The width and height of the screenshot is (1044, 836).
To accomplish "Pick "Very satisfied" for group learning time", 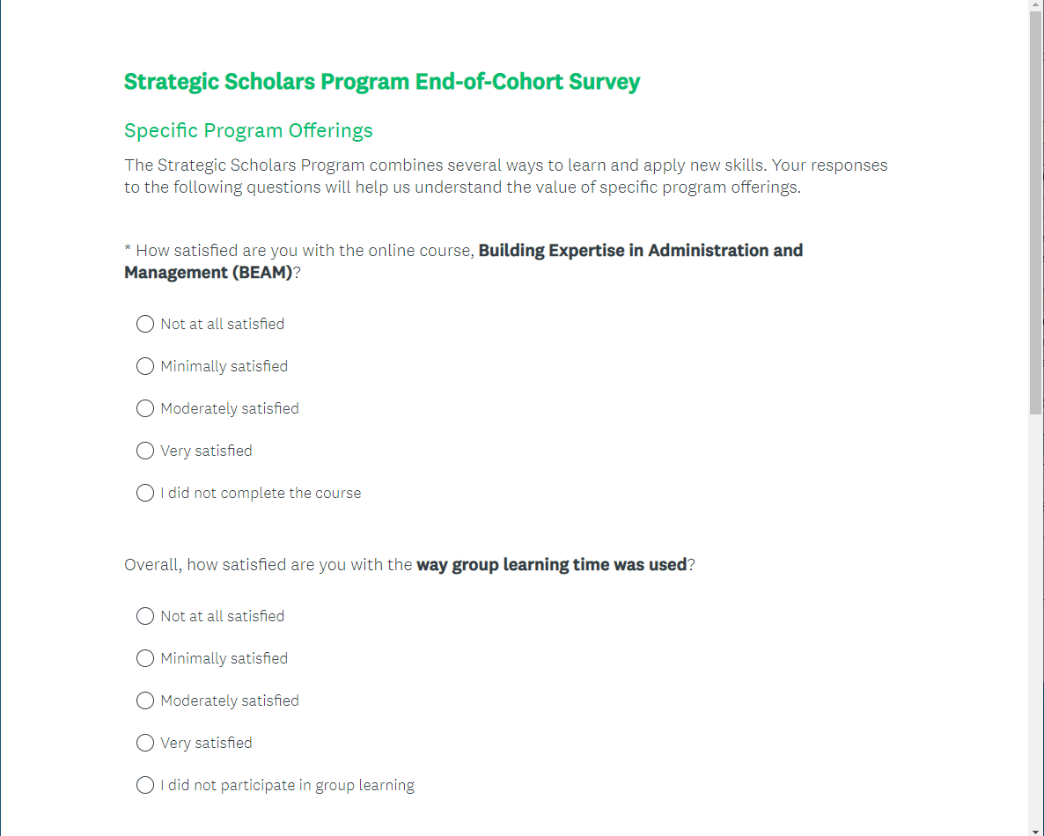I will [145, 743].
